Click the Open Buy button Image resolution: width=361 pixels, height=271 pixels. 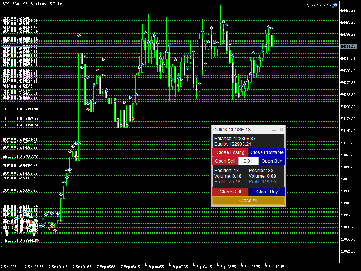(272, 161)
